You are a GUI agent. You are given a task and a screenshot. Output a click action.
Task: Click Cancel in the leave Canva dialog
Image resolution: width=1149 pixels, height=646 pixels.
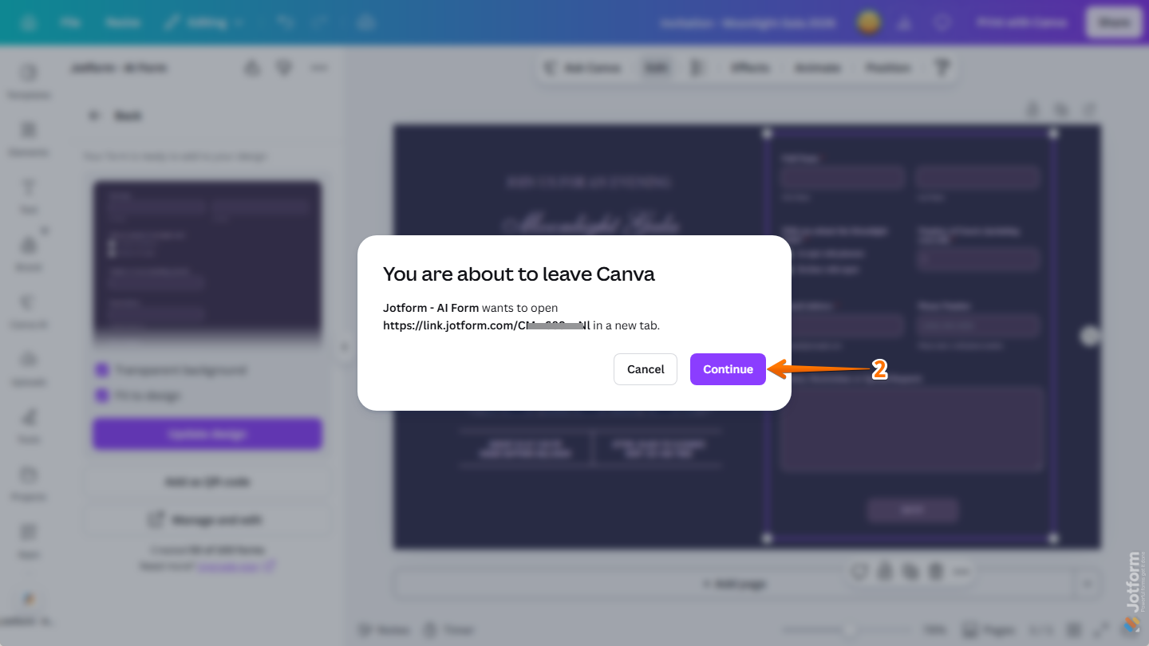646,369
